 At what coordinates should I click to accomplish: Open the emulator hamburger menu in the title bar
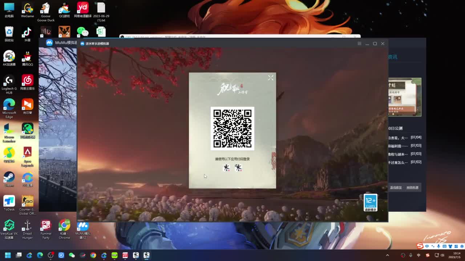click(x=359, y=43)
